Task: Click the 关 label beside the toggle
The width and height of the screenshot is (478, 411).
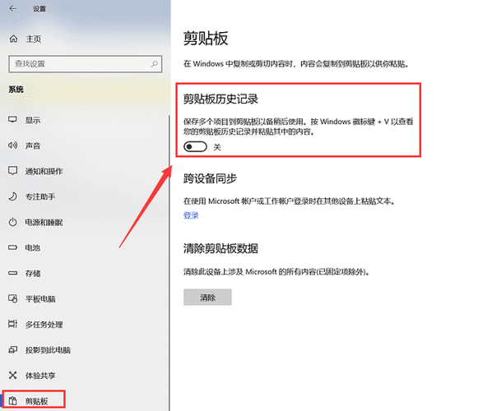Action: pyautogui.click(x=217, y=147)
